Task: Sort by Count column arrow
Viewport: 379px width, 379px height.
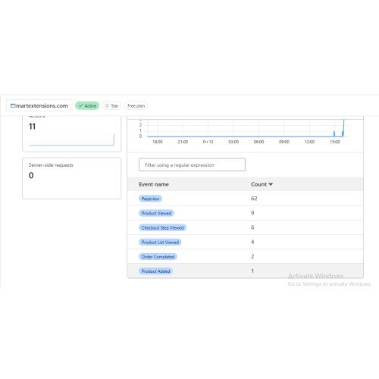Action: (271, 184)
